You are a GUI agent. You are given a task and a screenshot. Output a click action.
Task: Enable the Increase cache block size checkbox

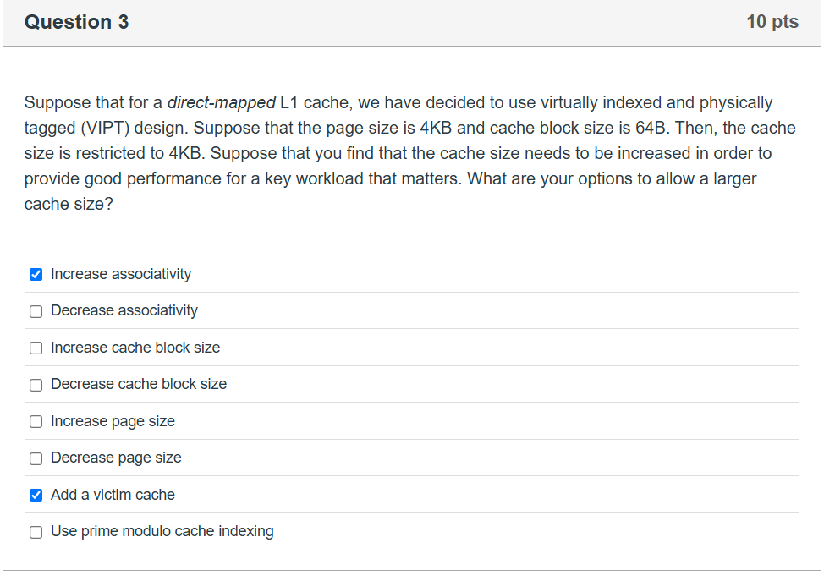click(36, 348)
